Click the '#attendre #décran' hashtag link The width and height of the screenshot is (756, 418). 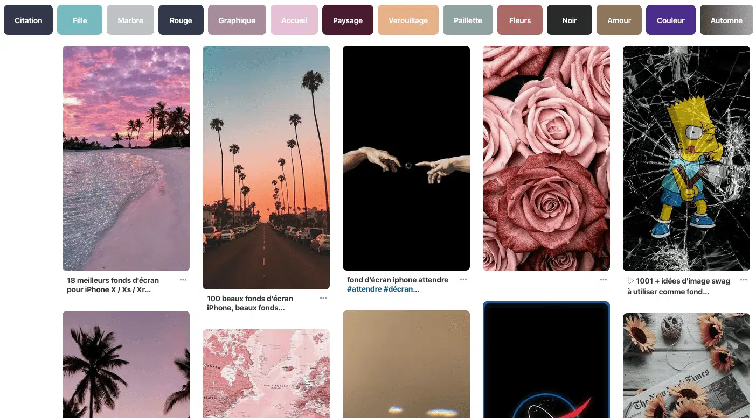coord(380,289)
